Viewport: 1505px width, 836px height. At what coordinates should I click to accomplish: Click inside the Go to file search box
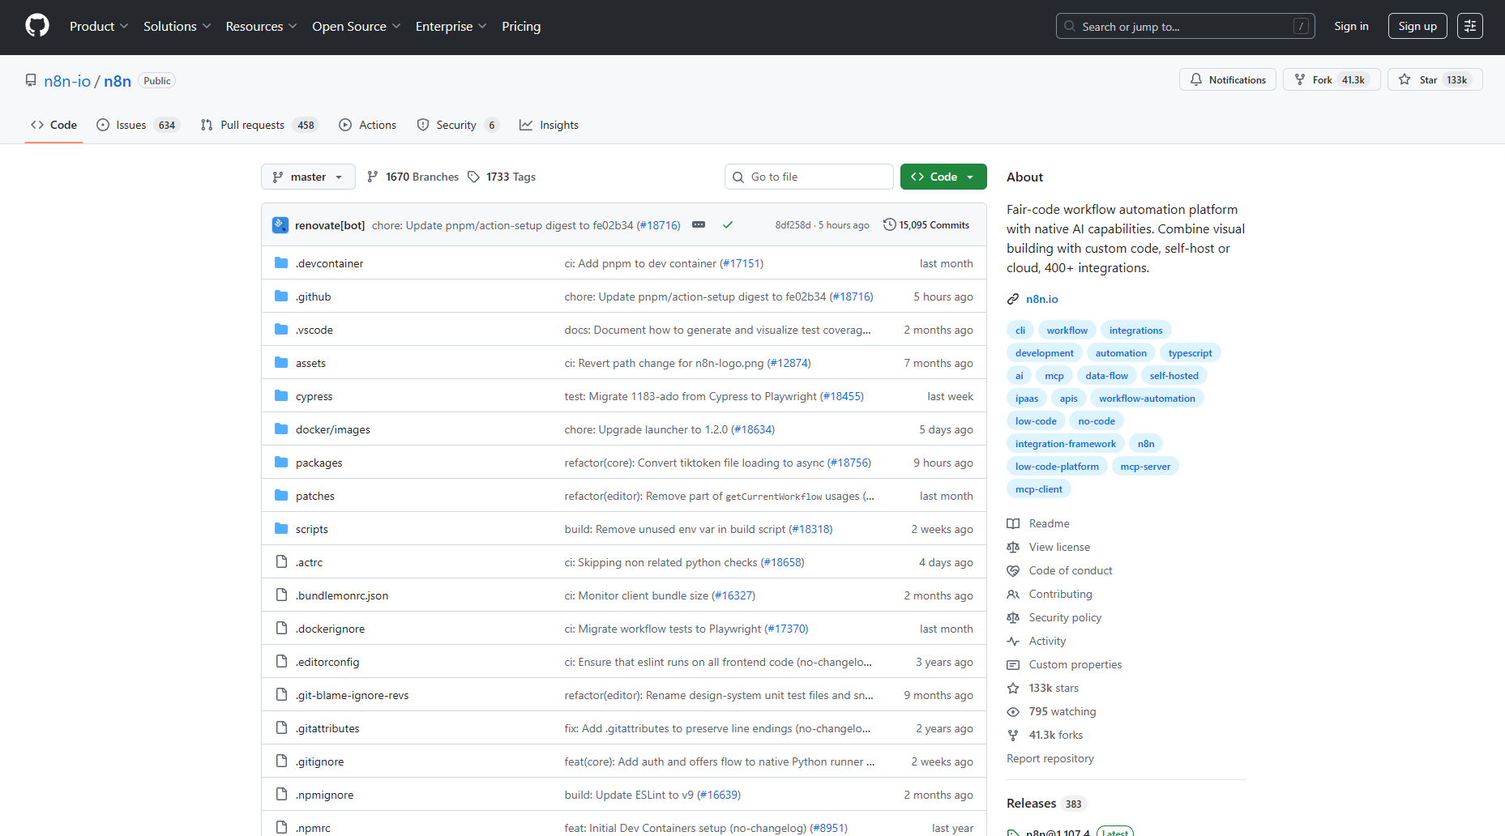coord(808,176)
